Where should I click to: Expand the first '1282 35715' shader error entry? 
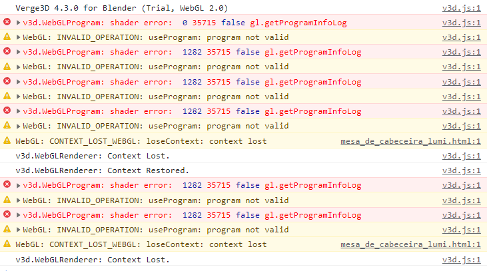coord(19,52)
